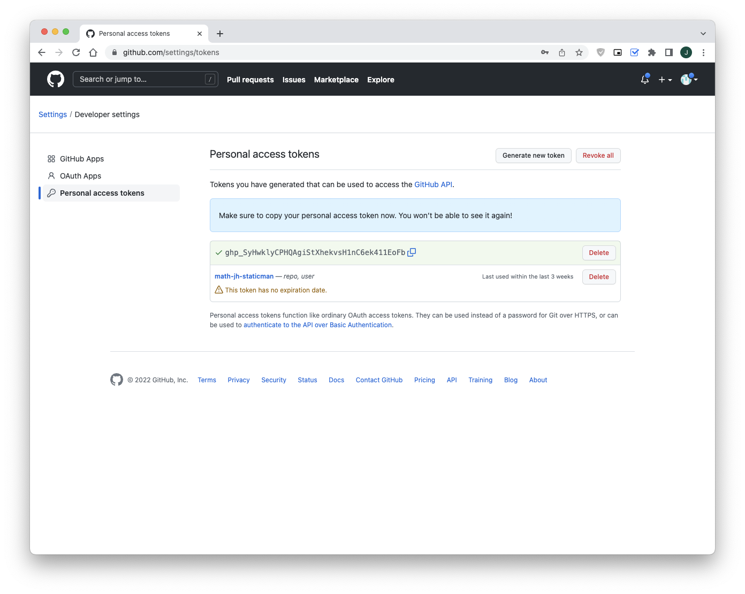
Task: Open the saved passwords key icon
Action: pyautogui.click(x=545, y=52)
